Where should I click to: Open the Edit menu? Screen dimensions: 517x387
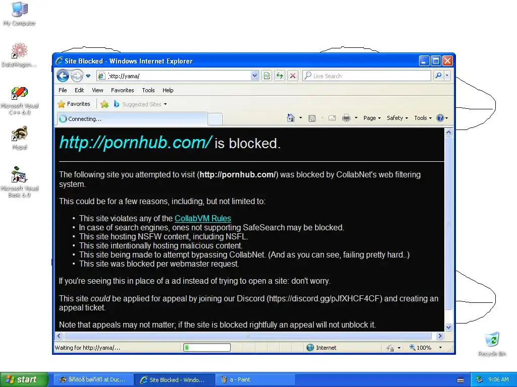79,90
